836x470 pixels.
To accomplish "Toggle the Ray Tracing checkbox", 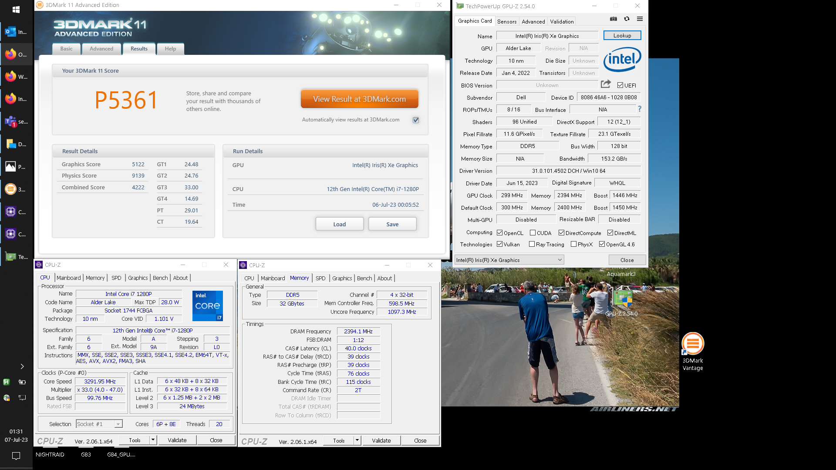I will (532, 244).
